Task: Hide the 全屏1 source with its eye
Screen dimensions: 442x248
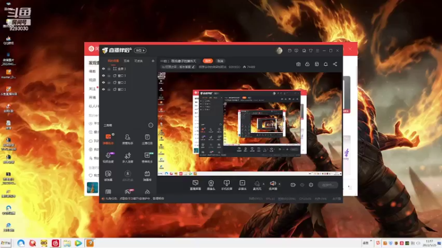Action: [103, 68]
